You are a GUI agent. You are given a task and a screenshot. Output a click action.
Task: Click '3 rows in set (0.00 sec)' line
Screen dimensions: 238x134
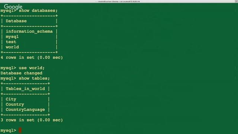32,120
